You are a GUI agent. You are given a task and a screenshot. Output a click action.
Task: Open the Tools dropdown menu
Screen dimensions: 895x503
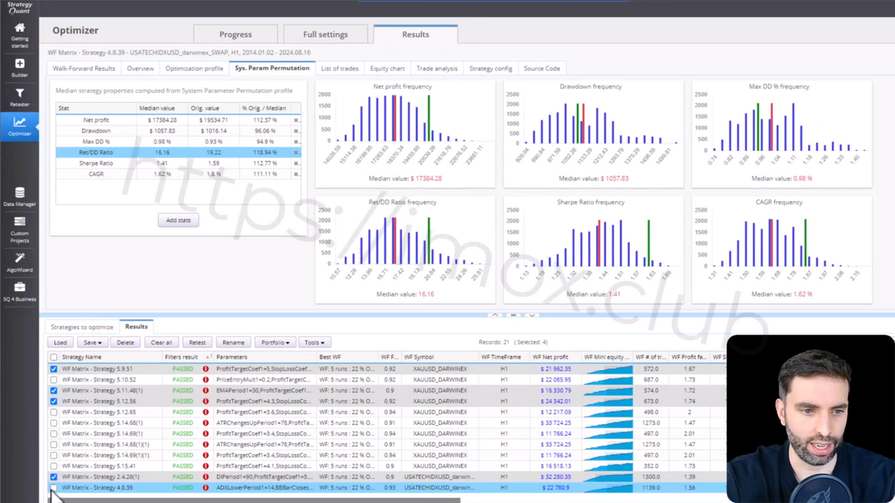pyautogui.click(x=314, y=342)
